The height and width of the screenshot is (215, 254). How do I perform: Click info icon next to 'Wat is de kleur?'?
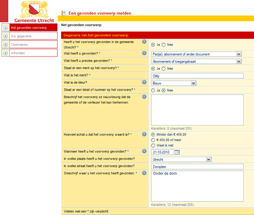[x=144, y=82]
